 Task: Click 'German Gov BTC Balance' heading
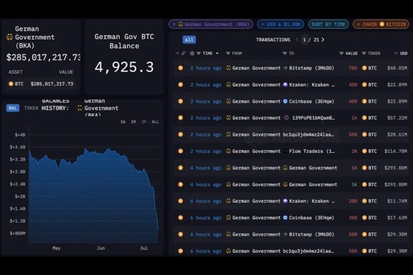tap(124, 41)
